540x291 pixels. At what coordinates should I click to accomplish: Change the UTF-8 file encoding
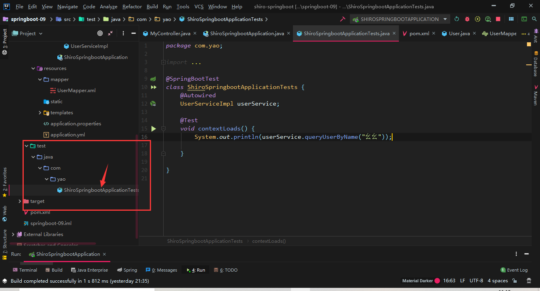pyautogui.click(x=476, y=281)
